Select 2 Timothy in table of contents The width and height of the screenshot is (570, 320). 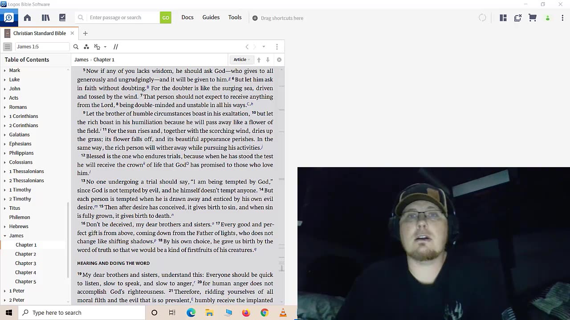click(x=20, y=199)
